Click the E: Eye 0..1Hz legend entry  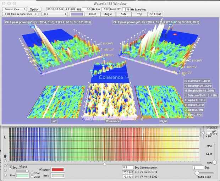click(193, 115)
